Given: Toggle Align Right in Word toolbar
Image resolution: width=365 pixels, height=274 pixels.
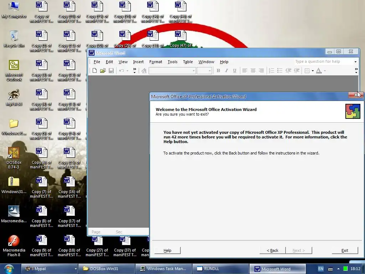Looking at the screenshot, I should 261,71.
